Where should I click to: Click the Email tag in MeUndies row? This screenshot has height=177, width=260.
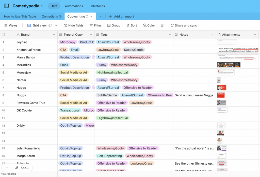pos(64,65)
